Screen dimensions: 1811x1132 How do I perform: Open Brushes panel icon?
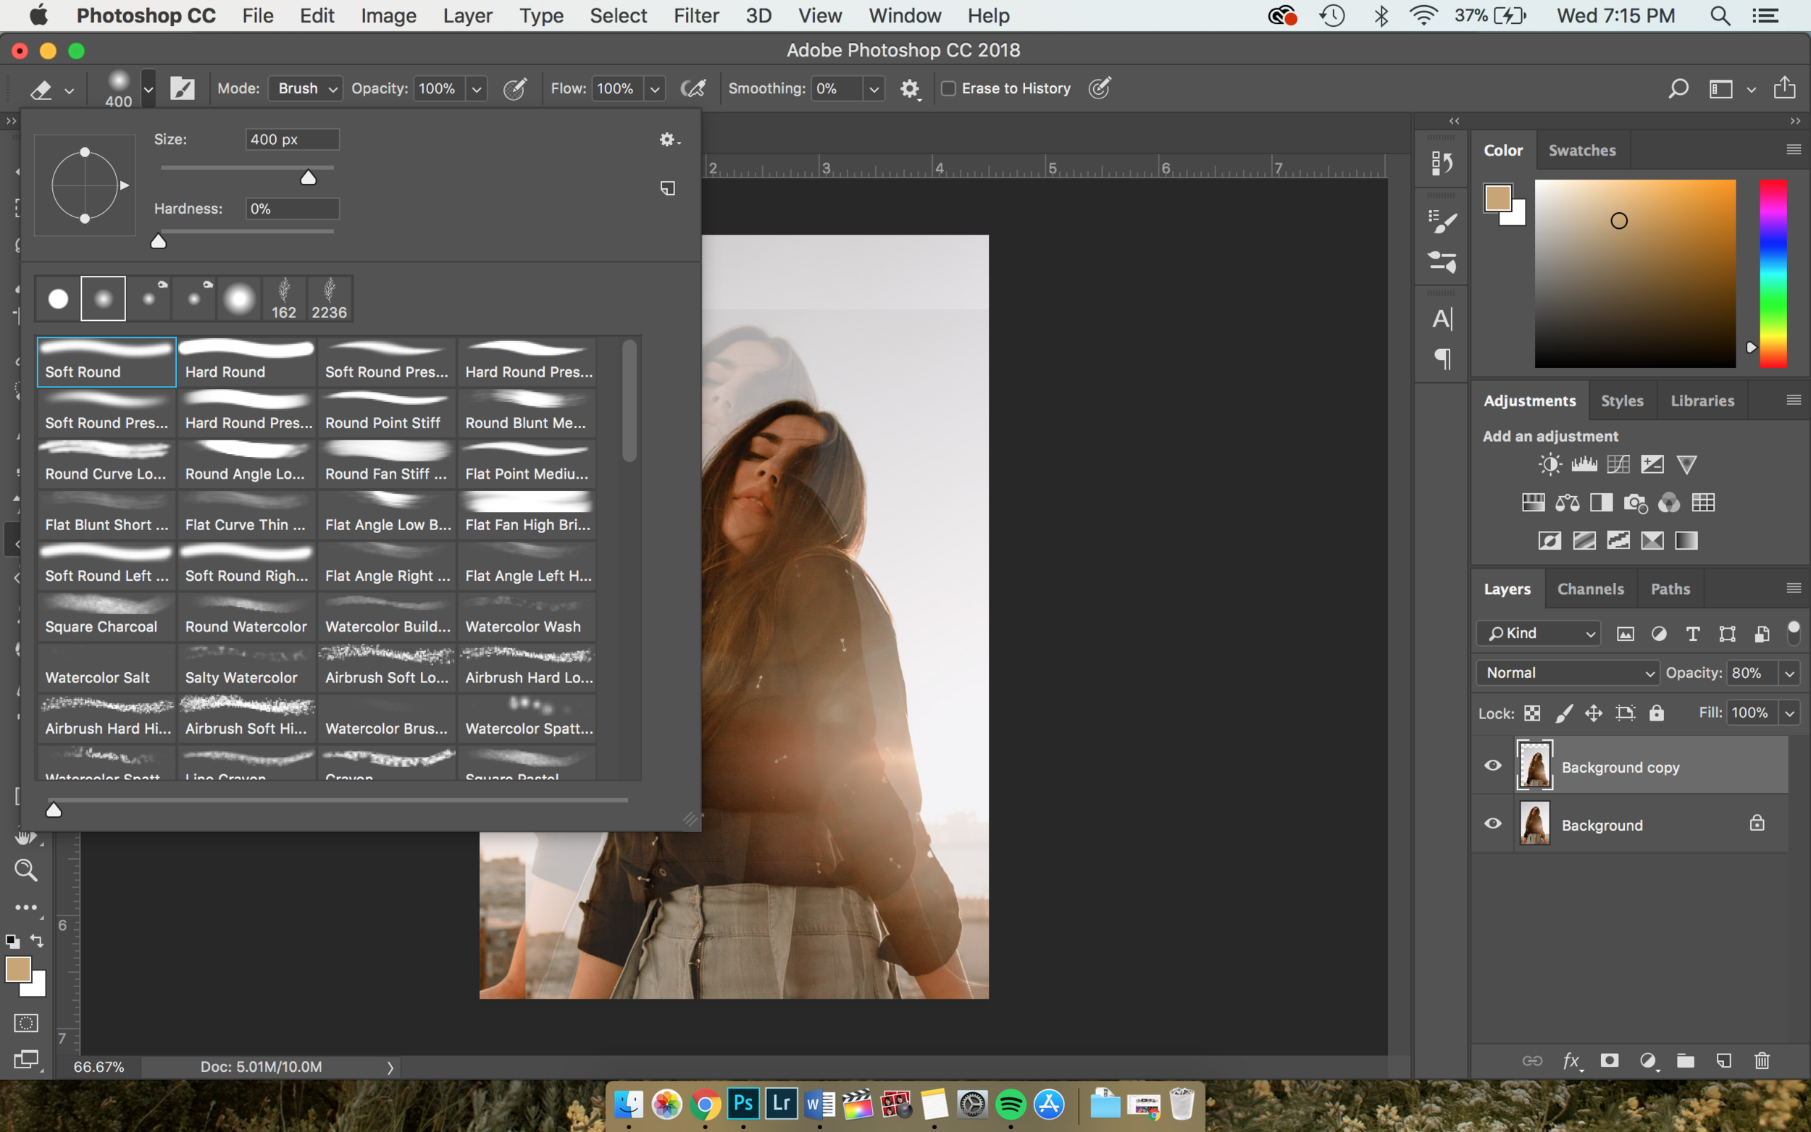click(x=1441, y=222)
